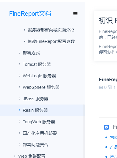Open 修改FineReport配置参数 article
Screen dimensions: 117x158
tap(51, 41)
